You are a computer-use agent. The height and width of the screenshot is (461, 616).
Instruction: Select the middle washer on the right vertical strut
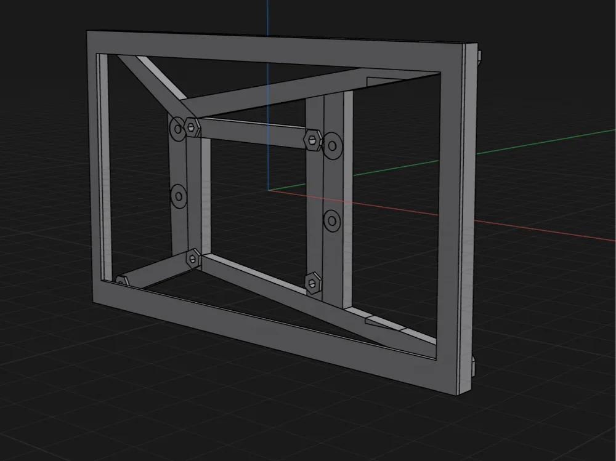tap(333, 221)
